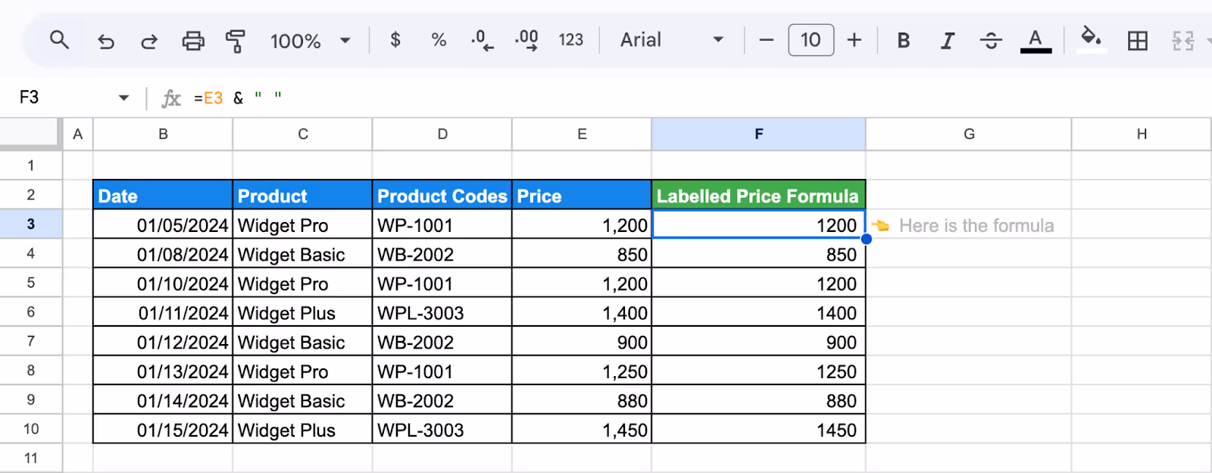Select Widget Basic in row 4

[x=302, y=255]
